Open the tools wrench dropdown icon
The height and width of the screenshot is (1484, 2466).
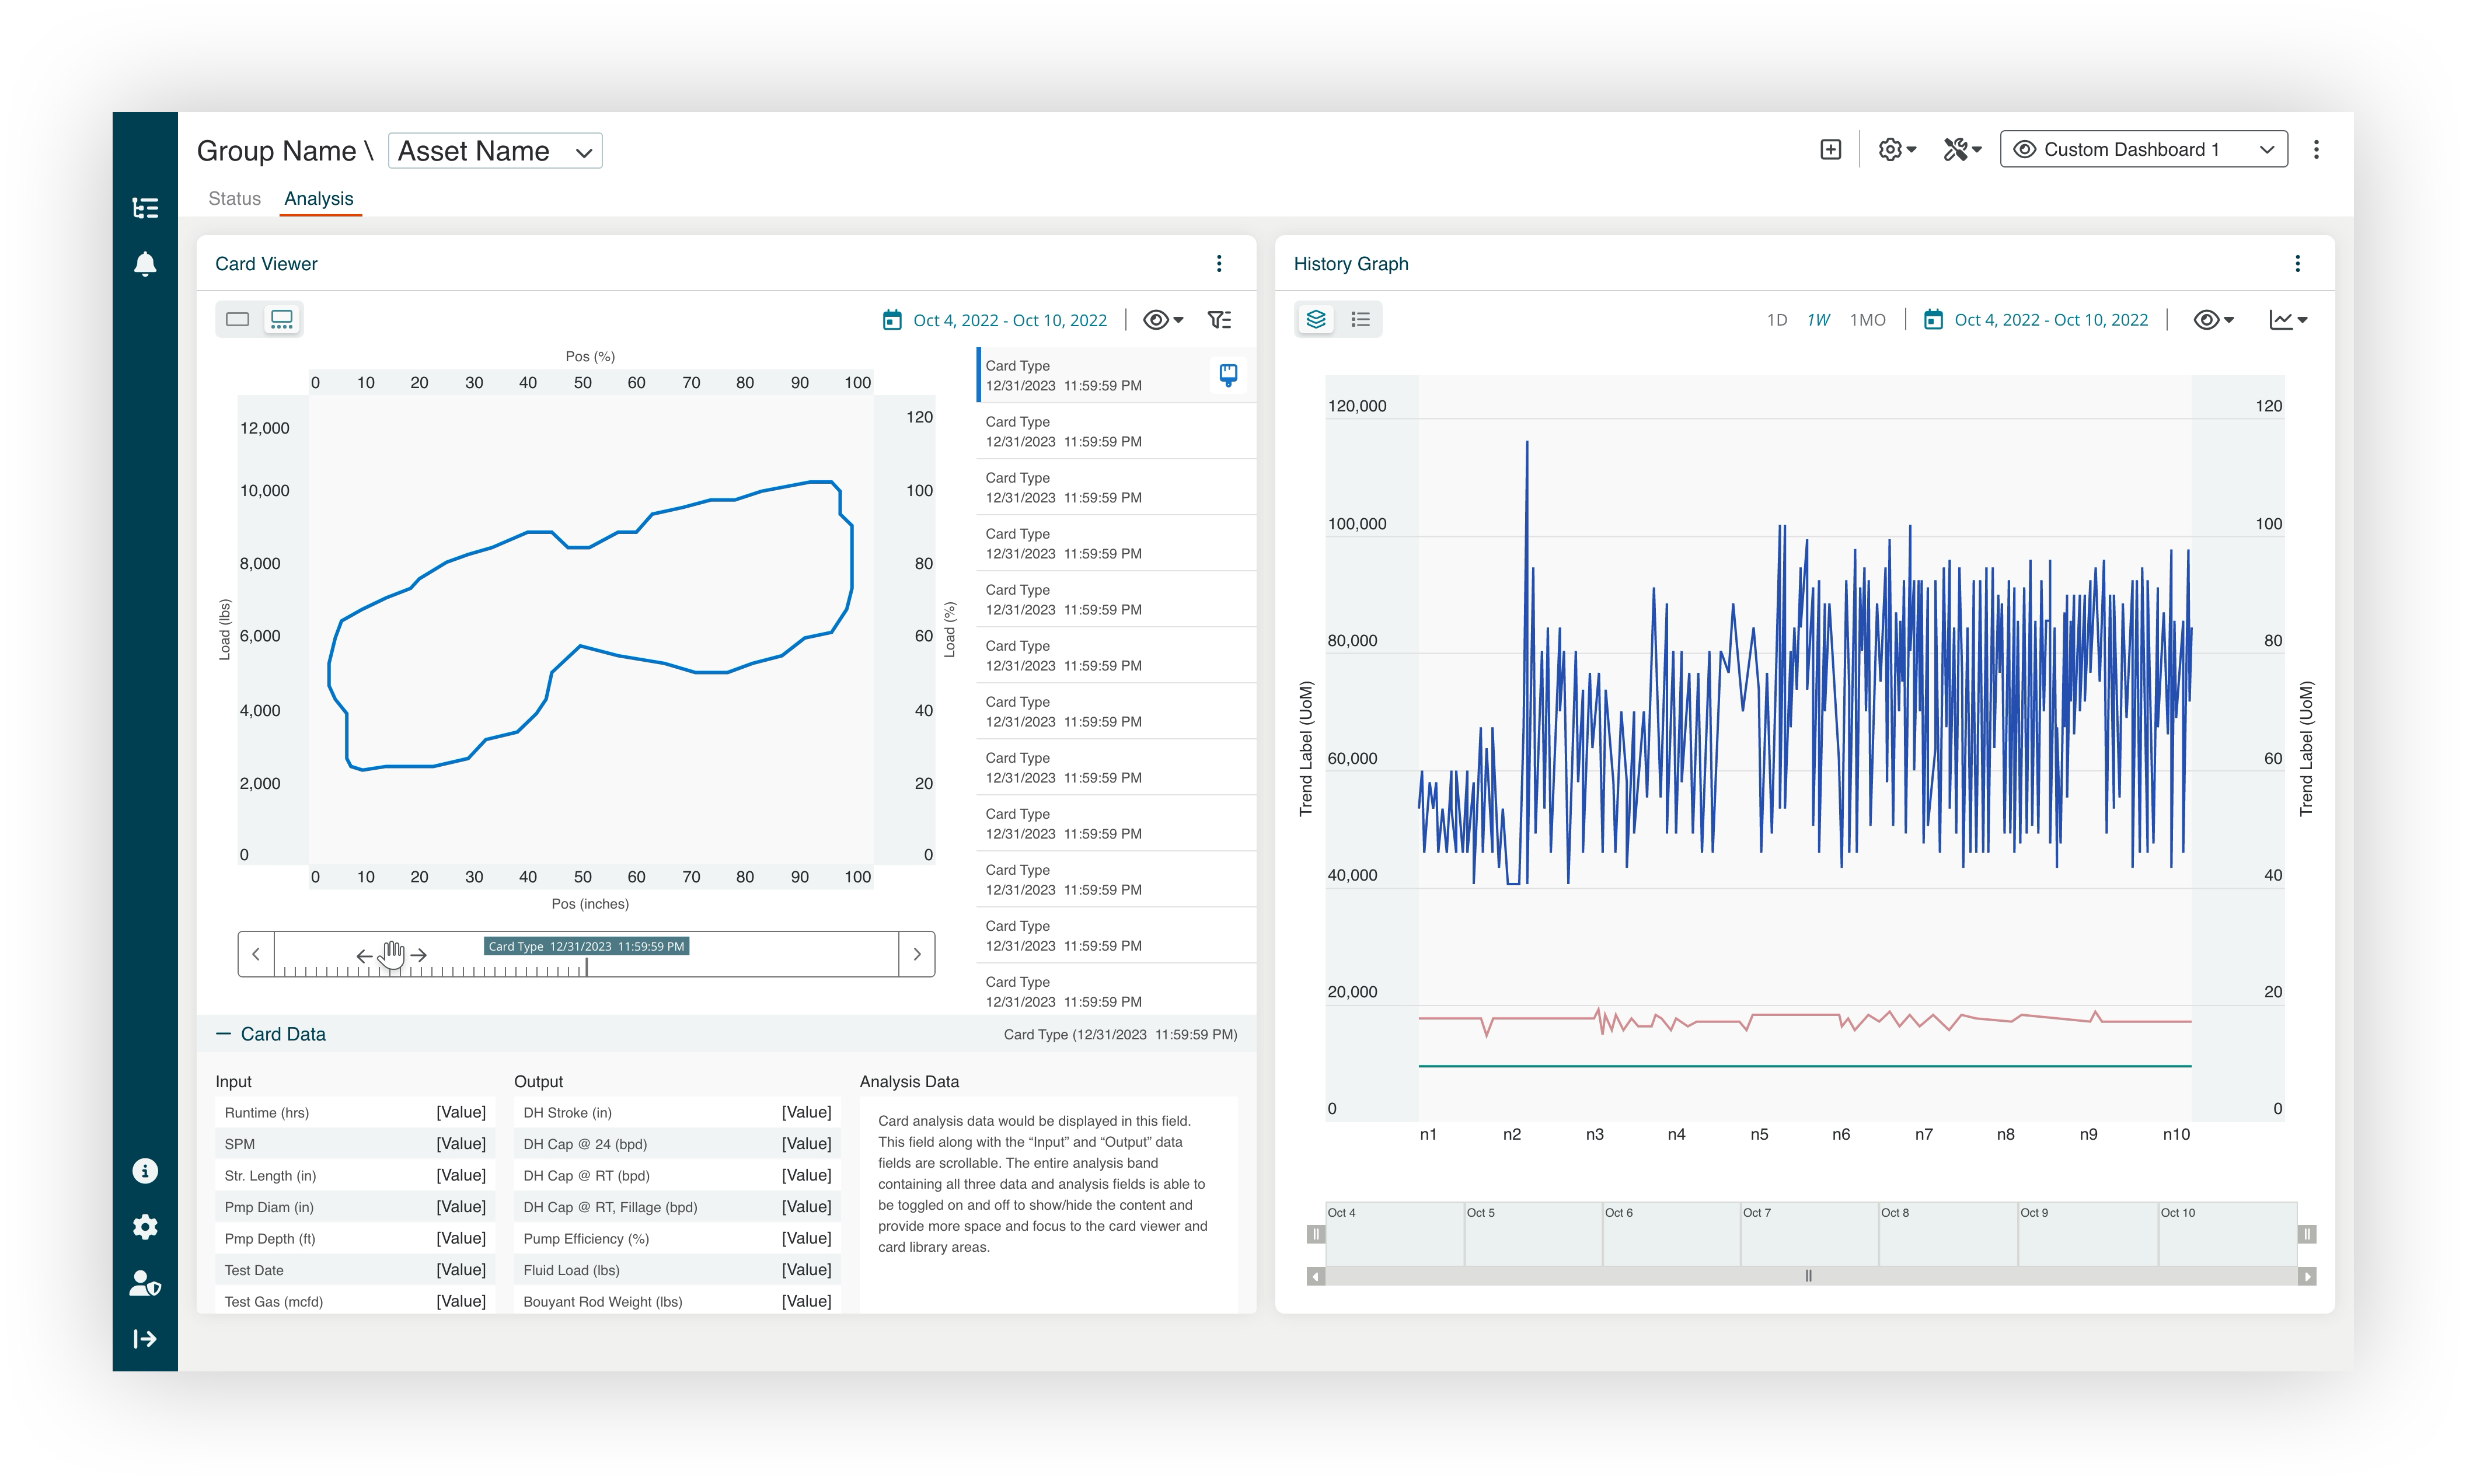point(1961,150)
